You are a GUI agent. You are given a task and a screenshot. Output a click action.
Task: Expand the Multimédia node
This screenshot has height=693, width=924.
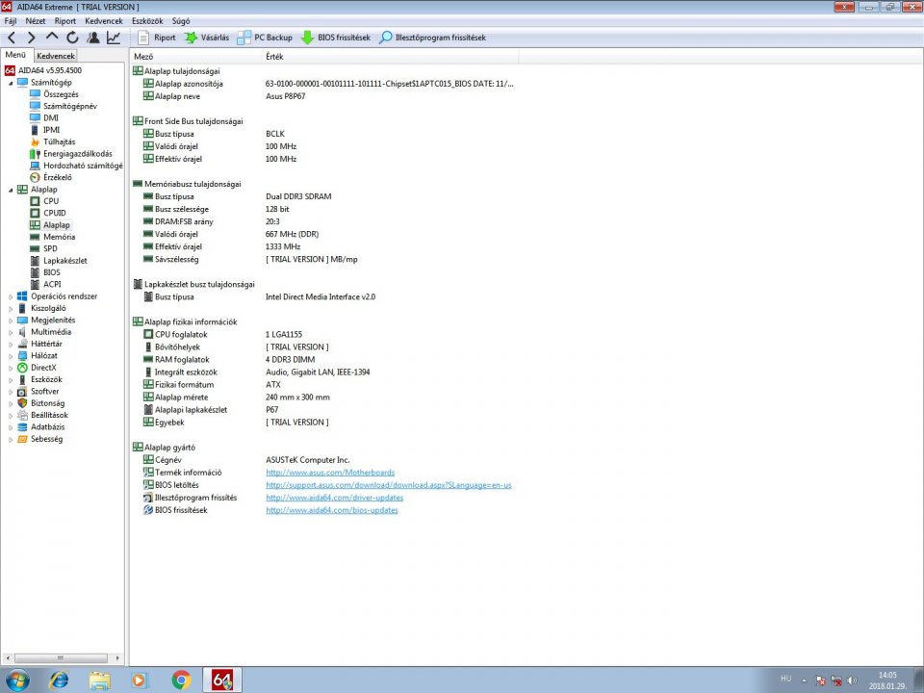tap(11, 332)
